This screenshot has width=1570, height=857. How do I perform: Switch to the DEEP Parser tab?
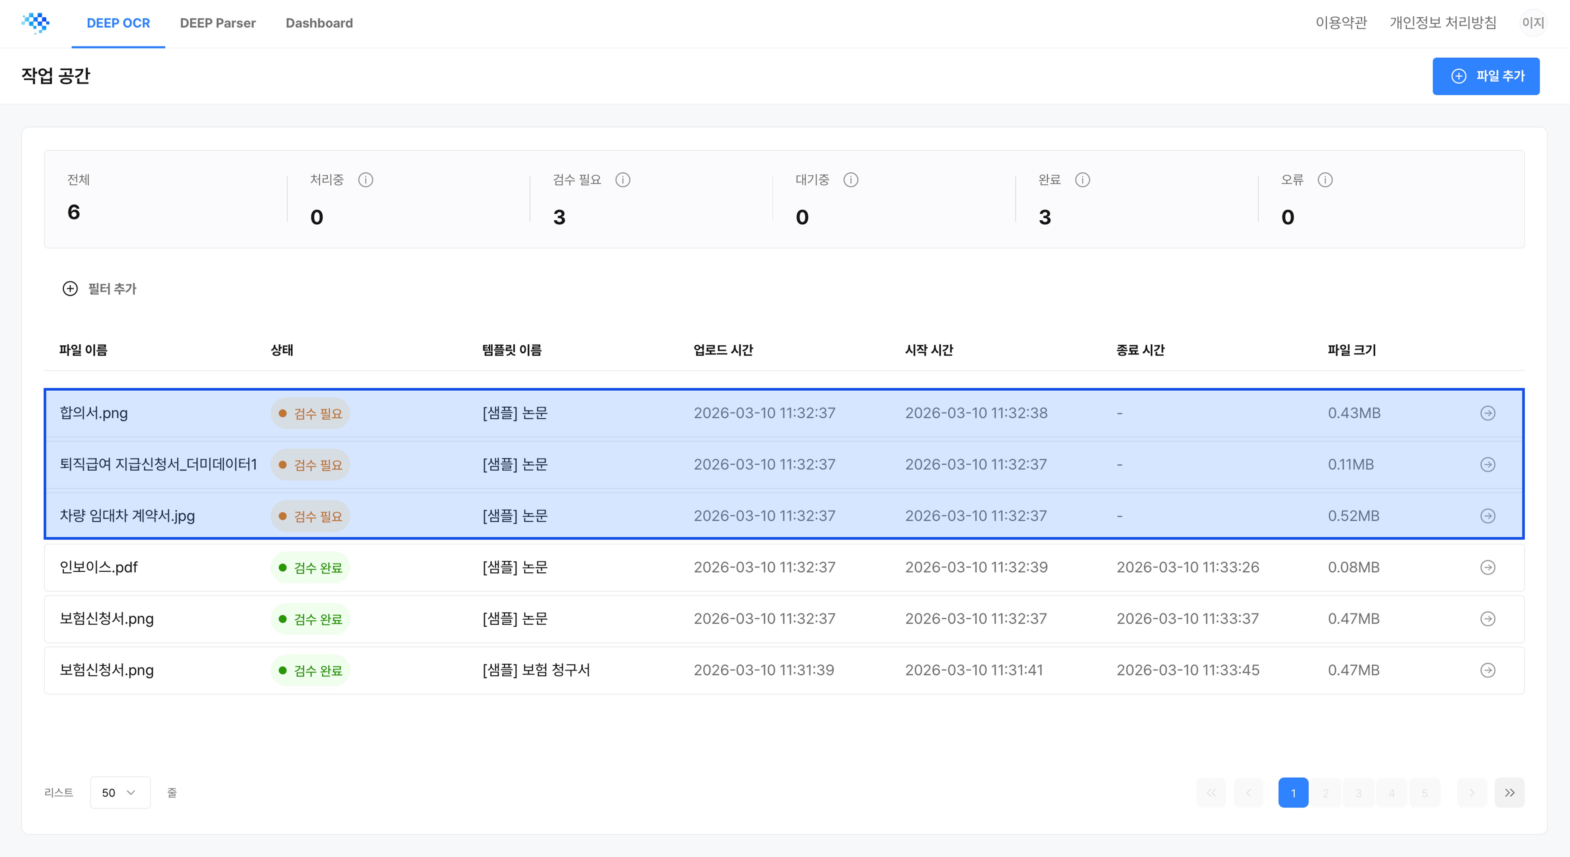pyautogui.click(x=218, y=23)
